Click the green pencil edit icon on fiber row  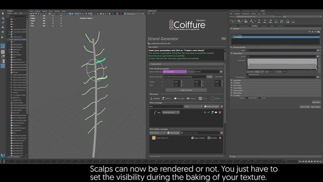208,112
